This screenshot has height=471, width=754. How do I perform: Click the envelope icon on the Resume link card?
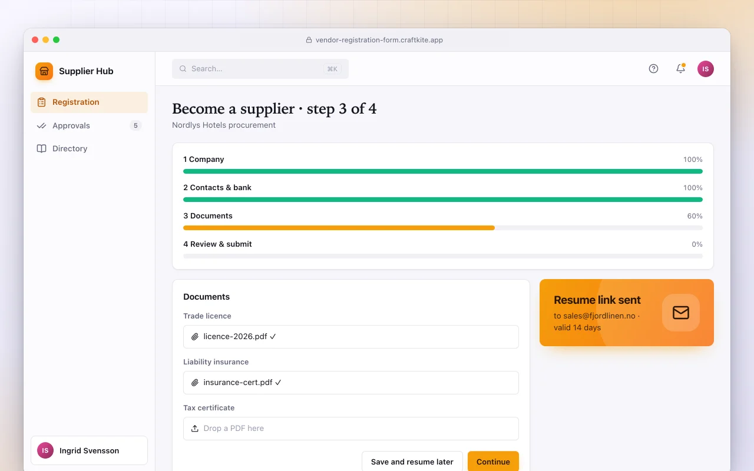pyautogui.click(x=681, y=313)
